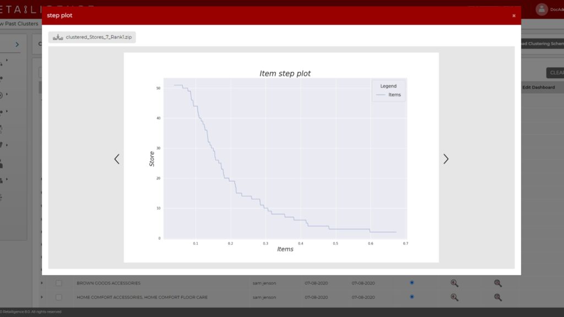Click the Items legend line swatch

coord(380,95)
